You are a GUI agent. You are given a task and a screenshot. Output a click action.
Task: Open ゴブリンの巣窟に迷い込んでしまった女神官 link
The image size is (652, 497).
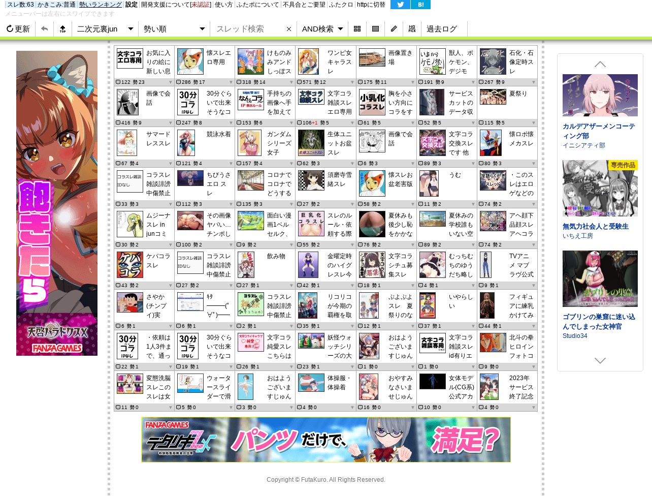click(599, 322)
